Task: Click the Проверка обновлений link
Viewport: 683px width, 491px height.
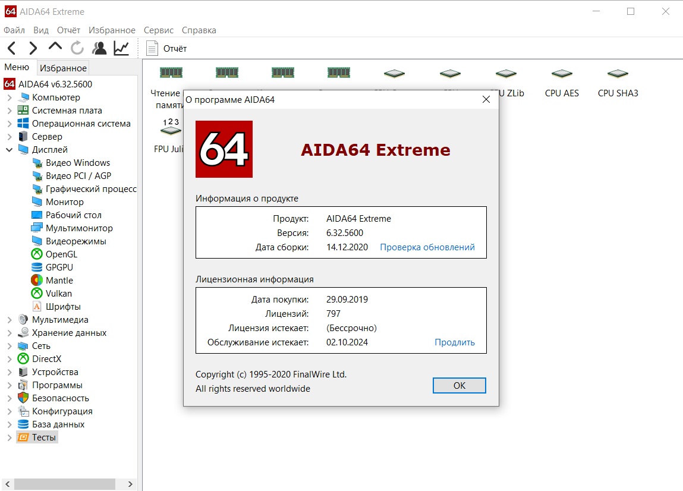Action: click(x=427, y=247)
